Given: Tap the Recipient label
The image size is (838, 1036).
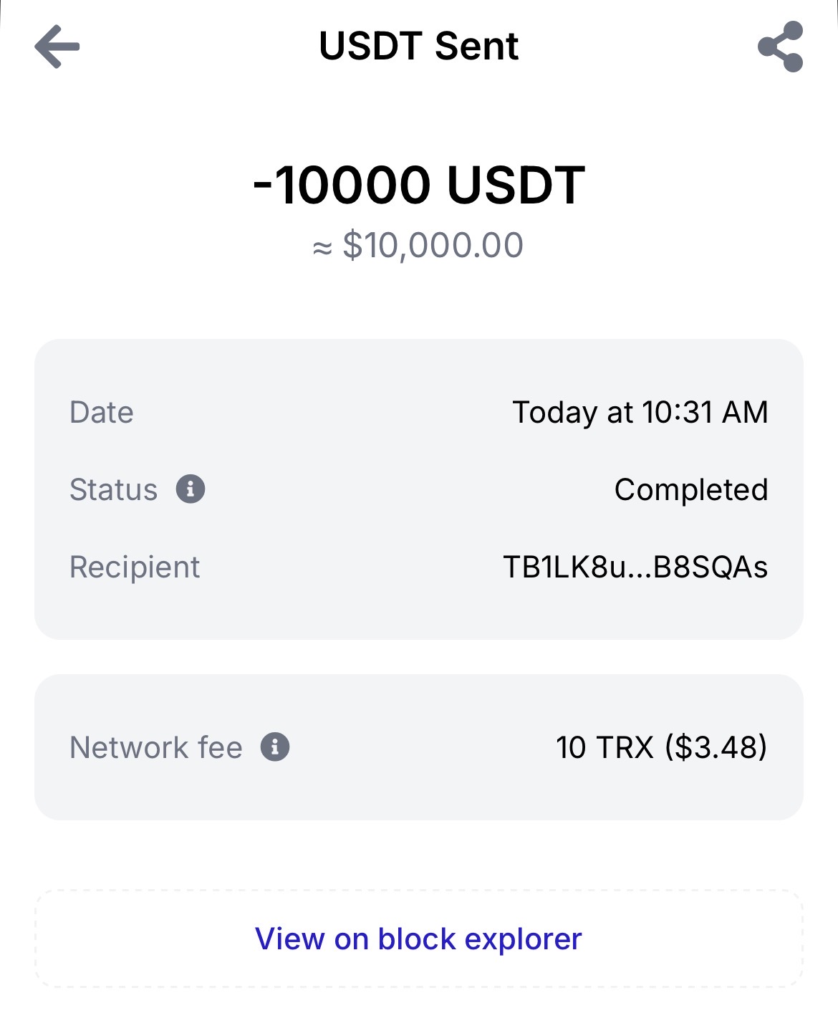Looking at the screenshot, I should pos(135,567).
